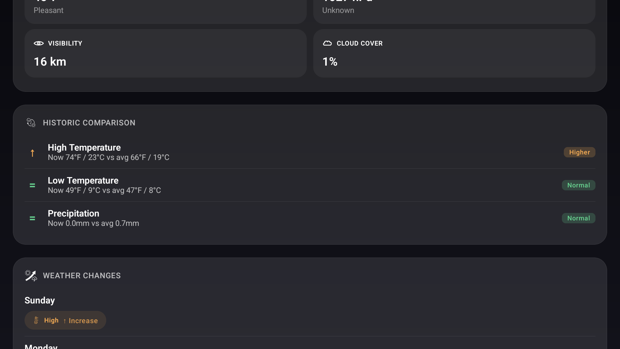The width and height of the screenshot is (620, 349).
Task: Click the Weather Changes section icon
Action: pyautogui.click(x=31, y=276)
